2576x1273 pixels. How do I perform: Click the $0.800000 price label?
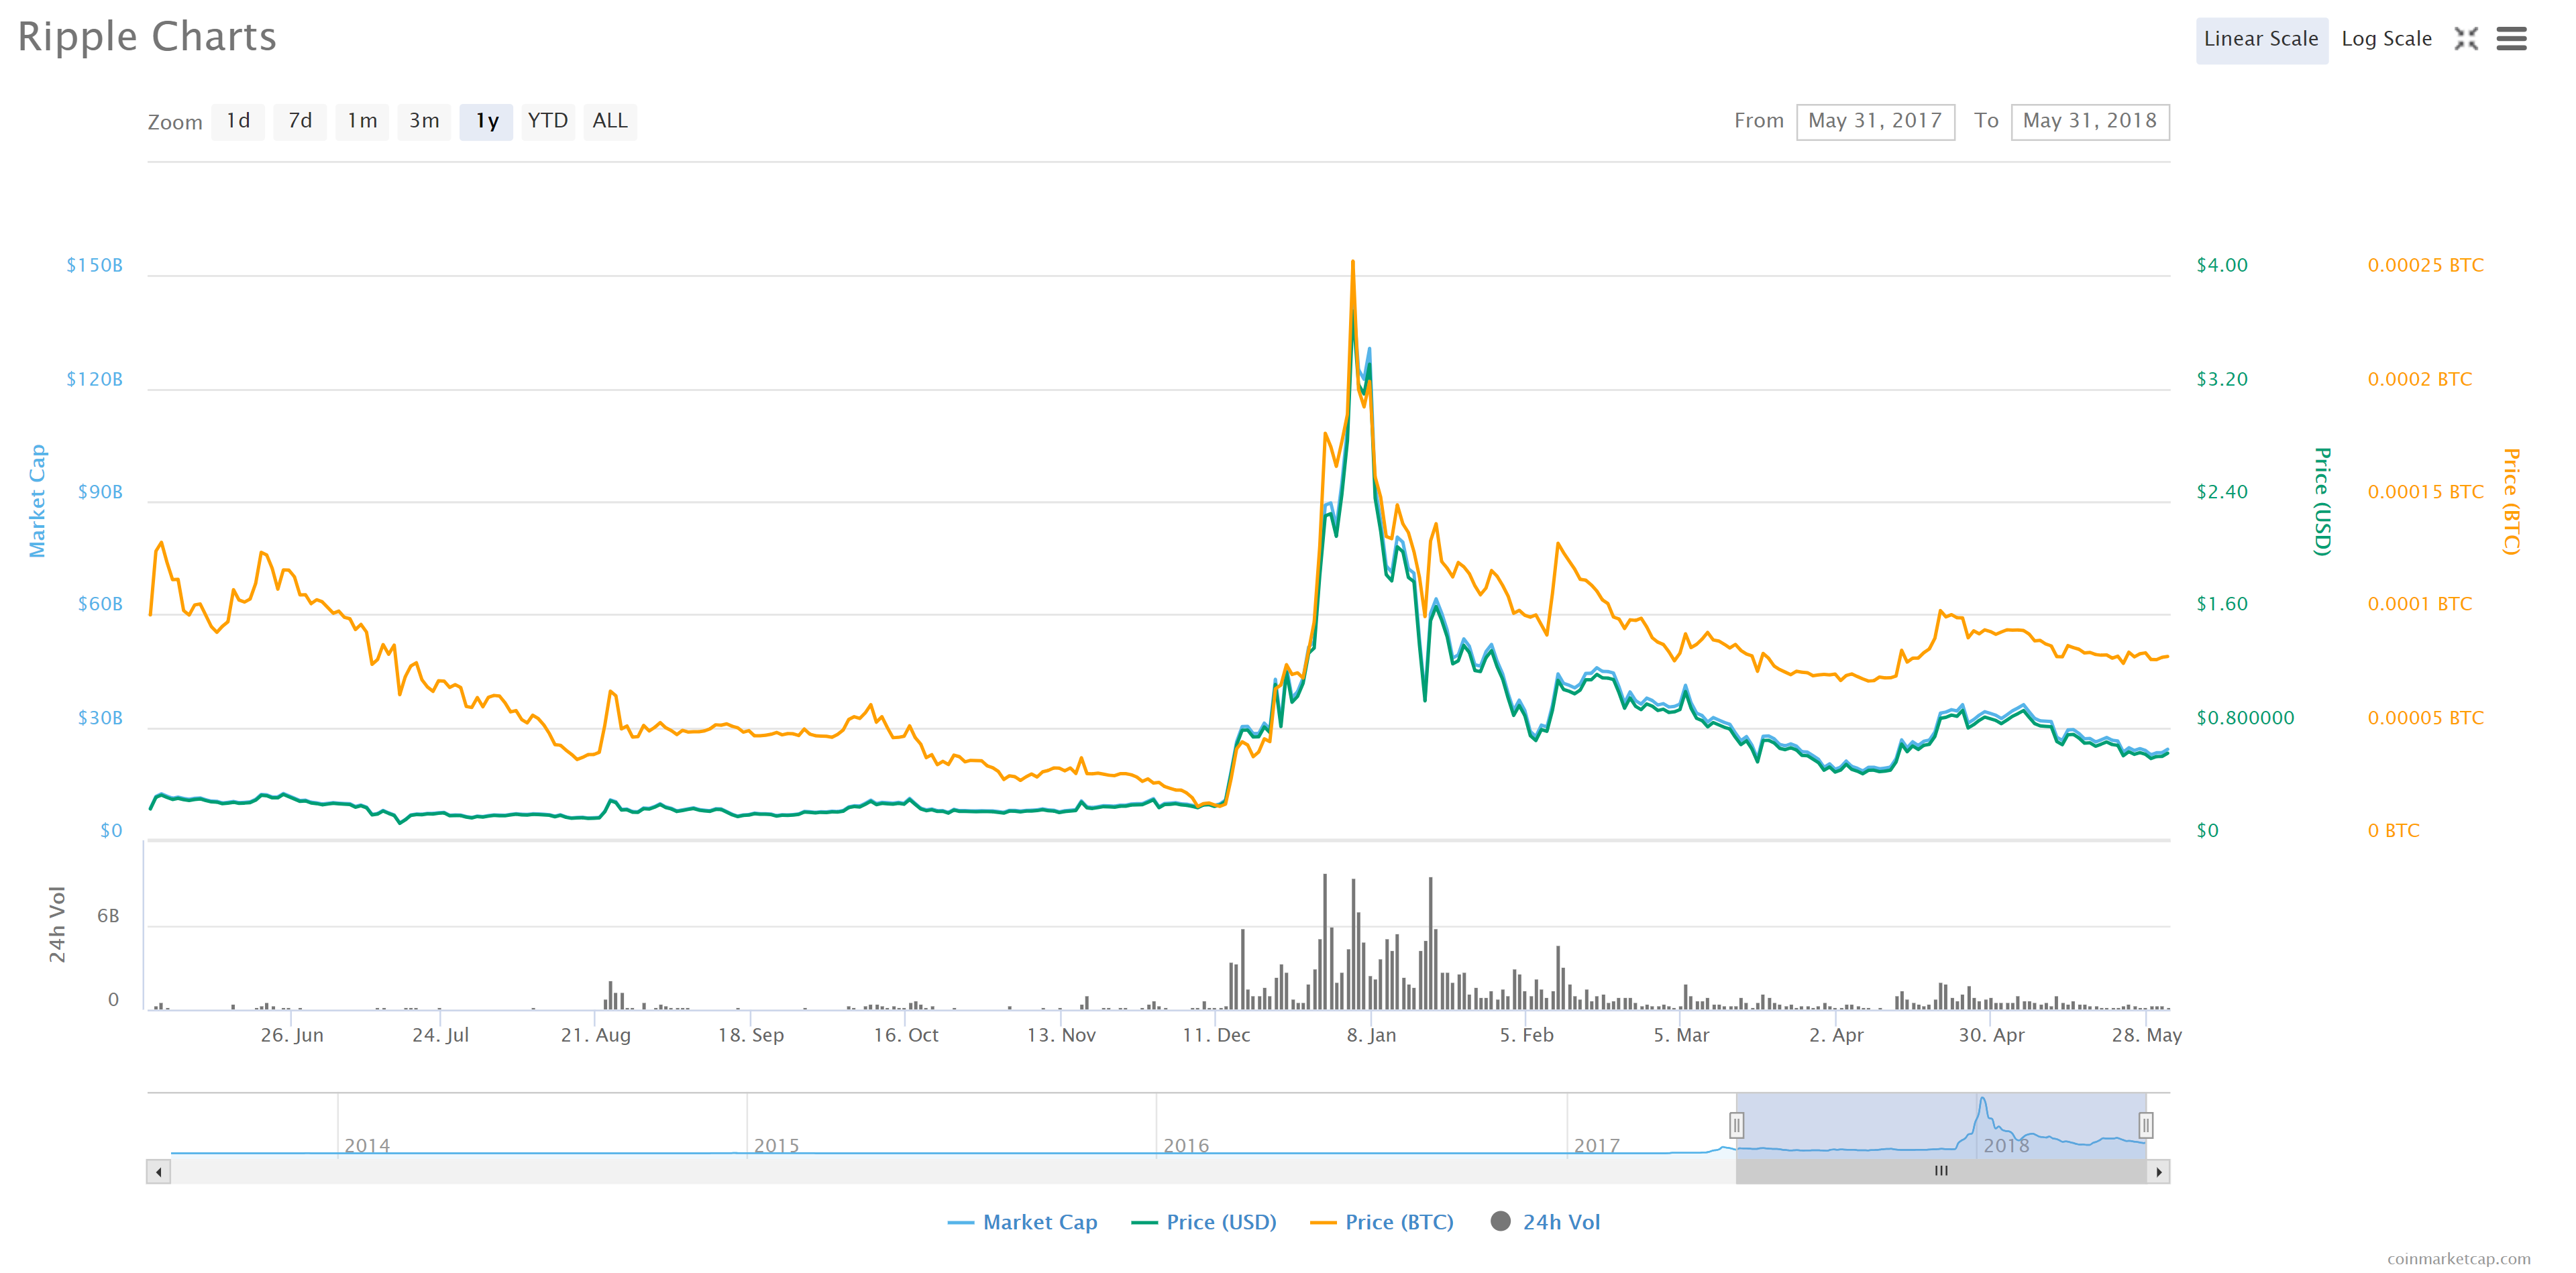pyautogui.click(x=2245, y=718)
